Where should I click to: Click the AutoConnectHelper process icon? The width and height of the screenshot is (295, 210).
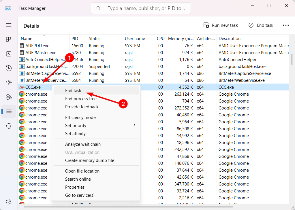tap(22, 60)
